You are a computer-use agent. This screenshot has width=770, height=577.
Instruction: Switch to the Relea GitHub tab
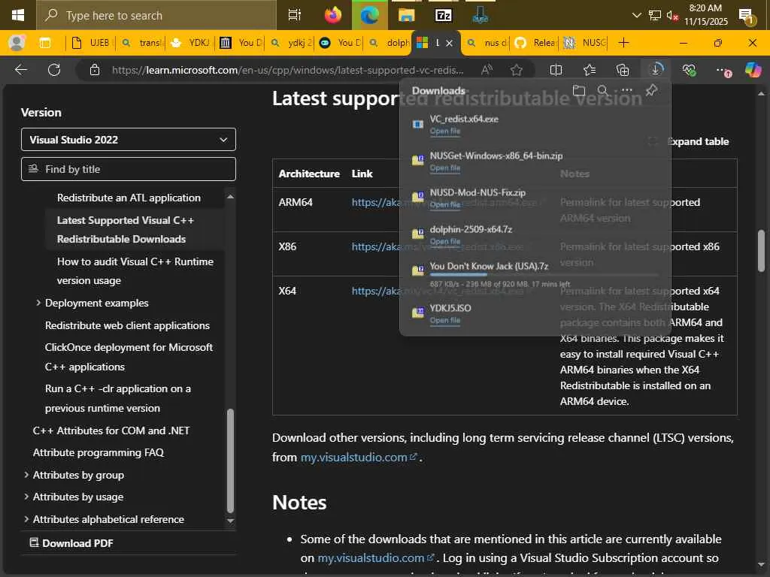coord(535,43)
